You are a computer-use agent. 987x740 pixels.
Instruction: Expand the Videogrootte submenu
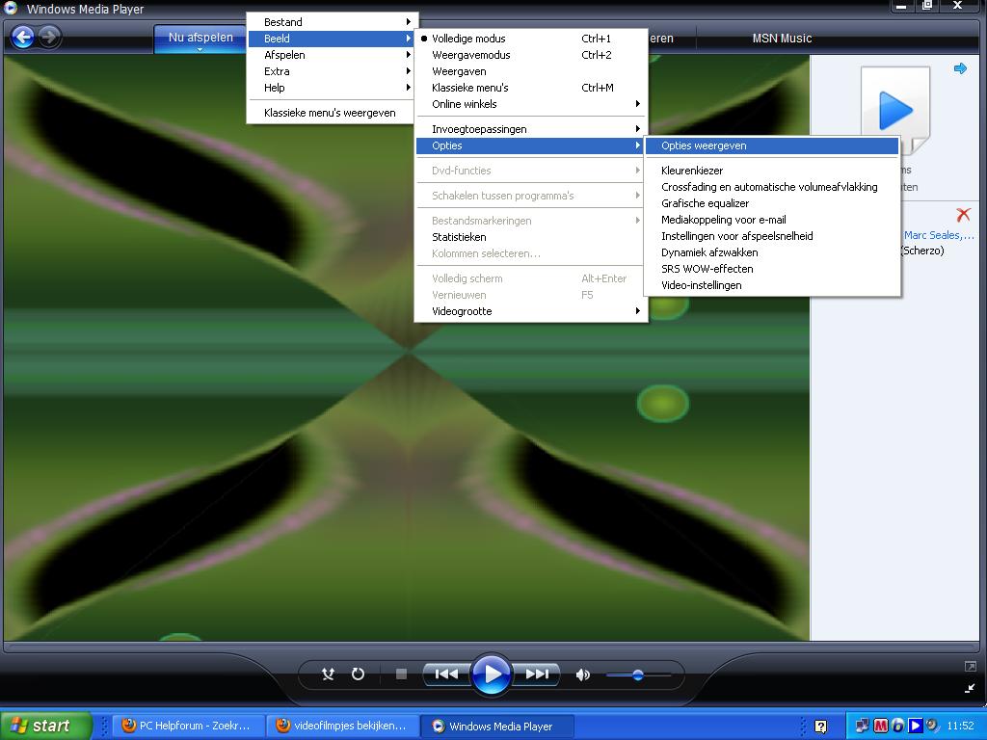coord(531,311)
